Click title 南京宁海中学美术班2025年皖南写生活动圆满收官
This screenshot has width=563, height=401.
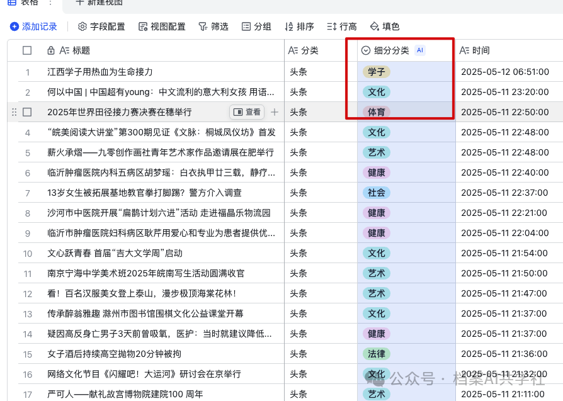tap(145, 274)
